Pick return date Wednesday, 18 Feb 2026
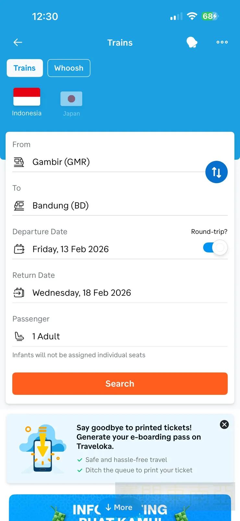The width and height of the screenshot is (240, 521). click(x=81, y=293)
